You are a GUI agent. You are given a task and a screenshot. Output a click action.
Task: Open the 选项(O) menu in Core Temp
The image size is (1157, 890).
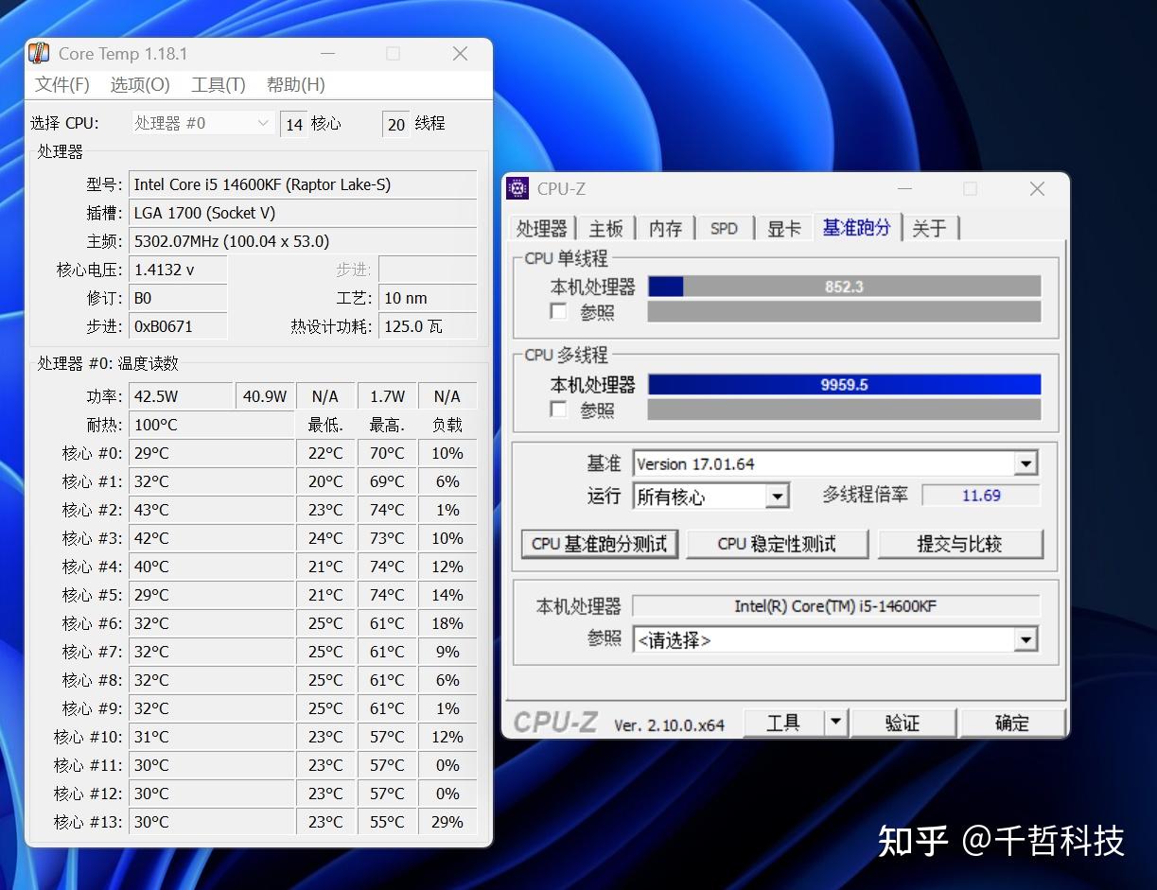click(x=140, y=84)
